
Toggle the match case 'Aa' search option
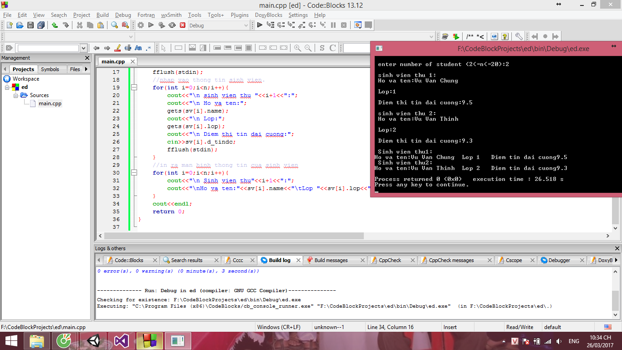click(x=138, y=48)
